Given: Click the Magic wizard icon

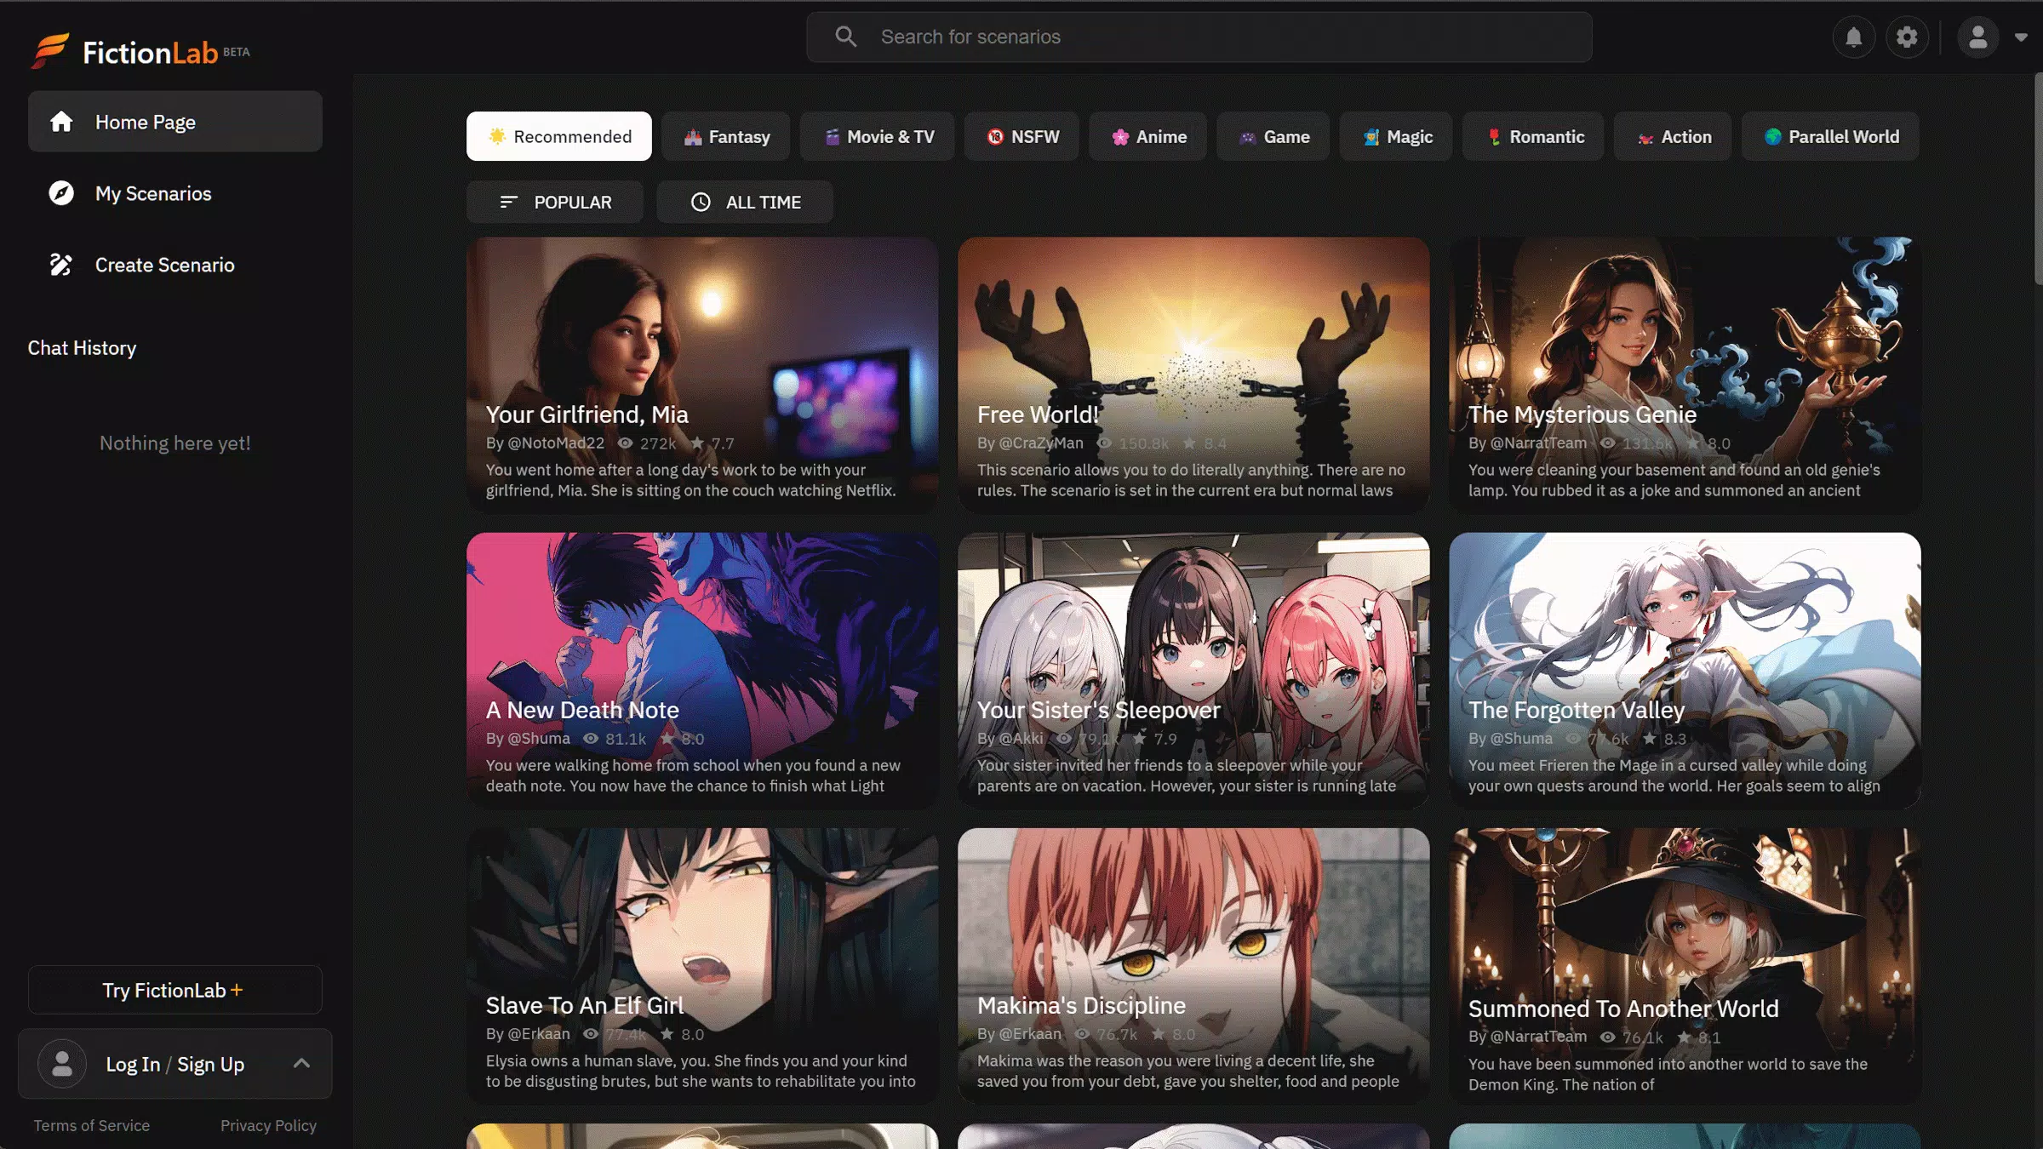Looking at the screenshot, I should (1371, 137).
